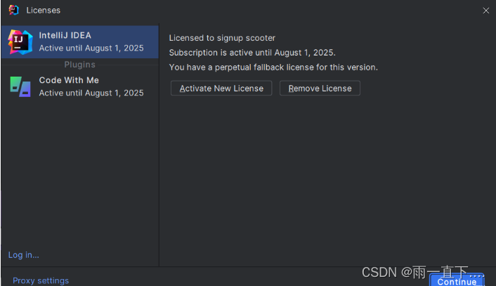Click the IntelliJ IDEA product logo icon
Image resolution: width=496 pixels, height=286 pixels.
click(x=20, y=41)
